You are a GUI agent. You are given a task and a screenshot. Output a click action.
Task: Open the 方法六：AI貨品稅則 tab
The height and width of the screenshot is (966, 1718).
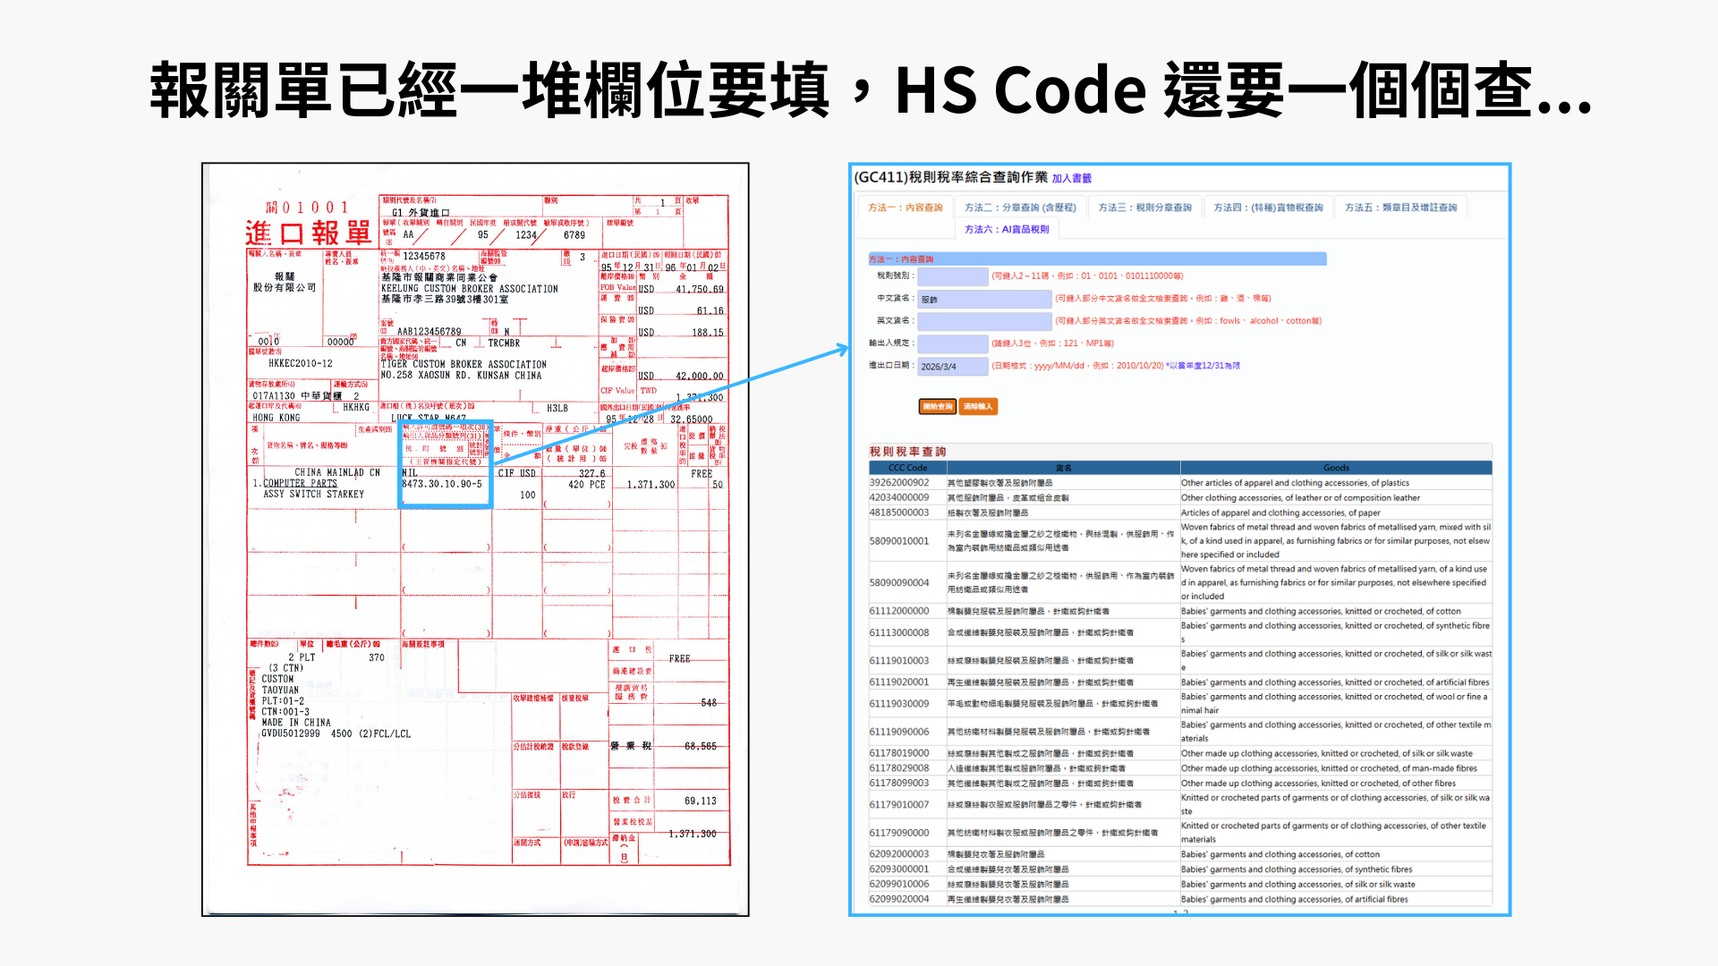[1007, 230]
